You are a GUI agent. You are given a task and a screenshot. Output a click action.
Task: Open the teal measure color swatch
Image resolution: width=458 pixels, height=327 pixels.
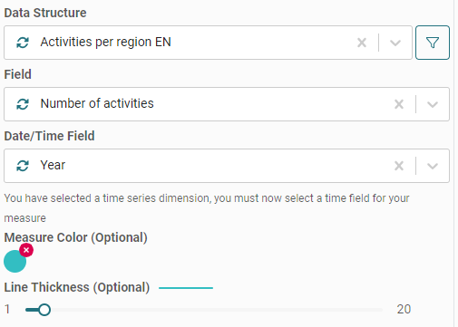coord(15,262)
